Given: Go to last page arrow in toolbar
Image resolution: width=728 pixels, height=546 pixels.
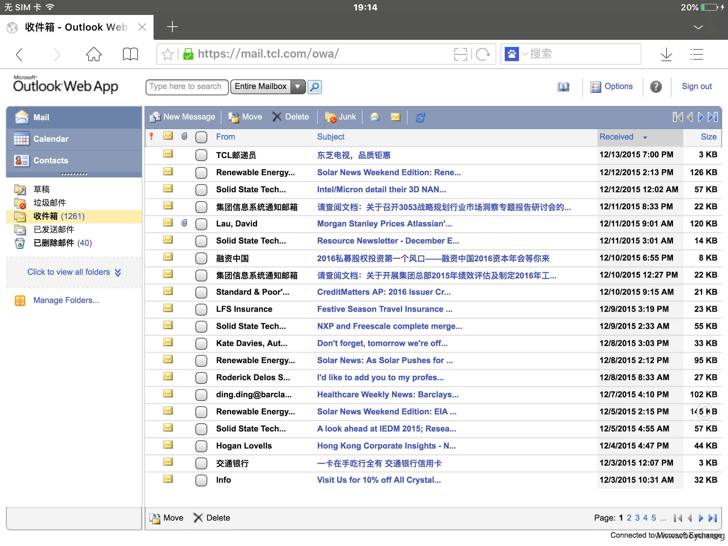Looking at the screenshot, I should (x=713, y=117).
